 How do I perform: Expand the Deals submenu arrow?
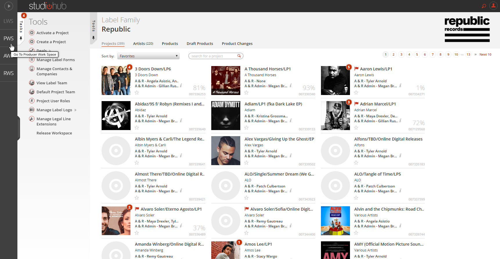pos(50,51)
